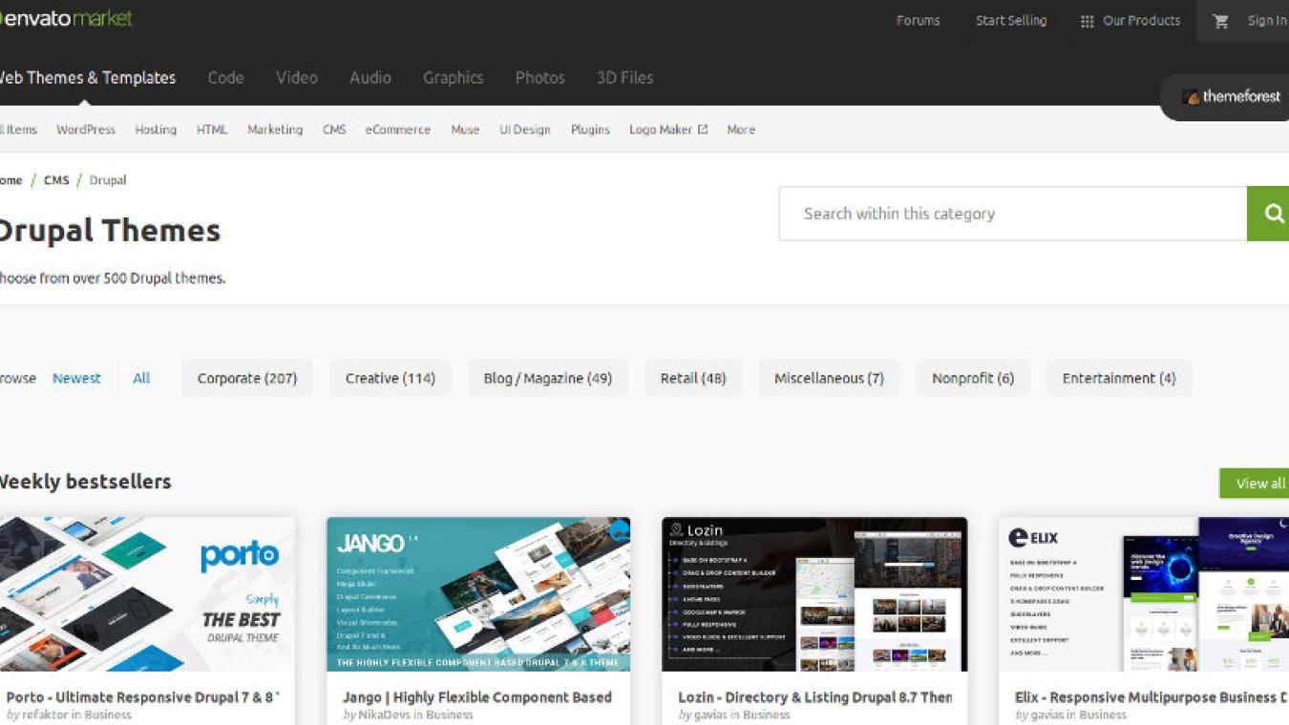
Task: Open the Graphics menu item
Action: tap(453, 78)
